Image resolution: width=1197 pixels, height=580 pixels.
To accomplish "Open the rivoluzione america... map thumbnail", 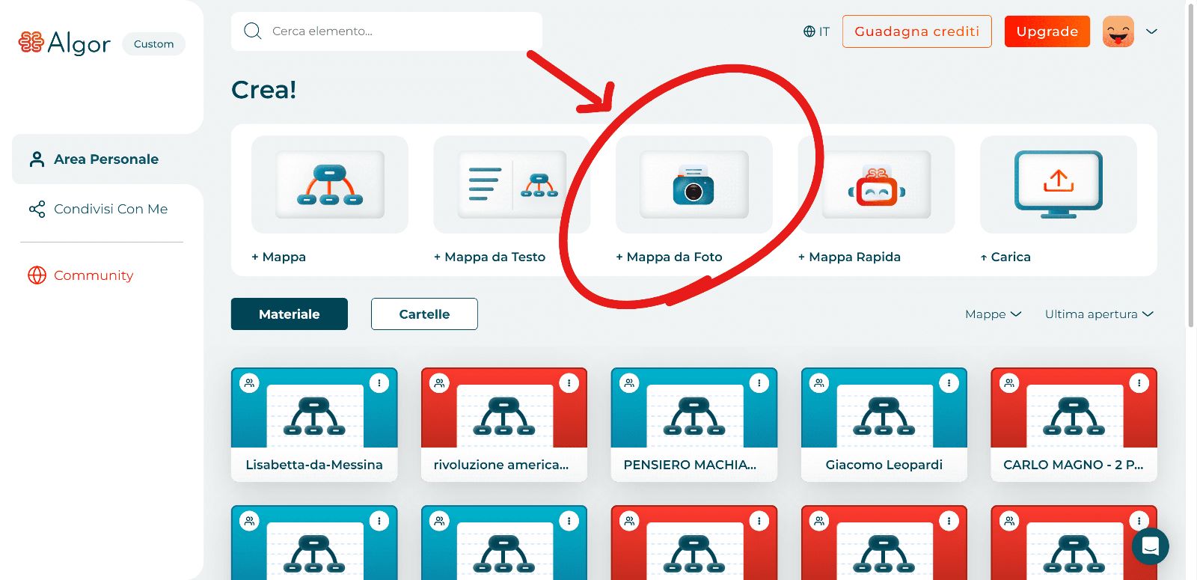I will [x=504, y=408].
